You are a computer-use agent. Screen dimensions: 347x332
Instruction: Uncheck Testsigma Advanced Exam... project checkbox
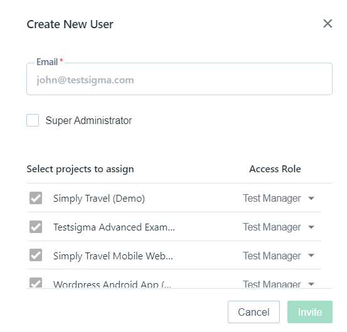pos(36,227)
